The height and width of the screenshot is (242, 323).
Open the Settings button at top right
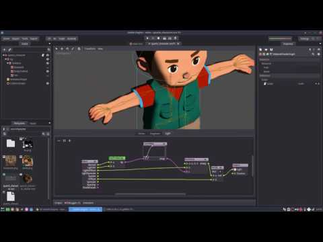click(305, 38)
